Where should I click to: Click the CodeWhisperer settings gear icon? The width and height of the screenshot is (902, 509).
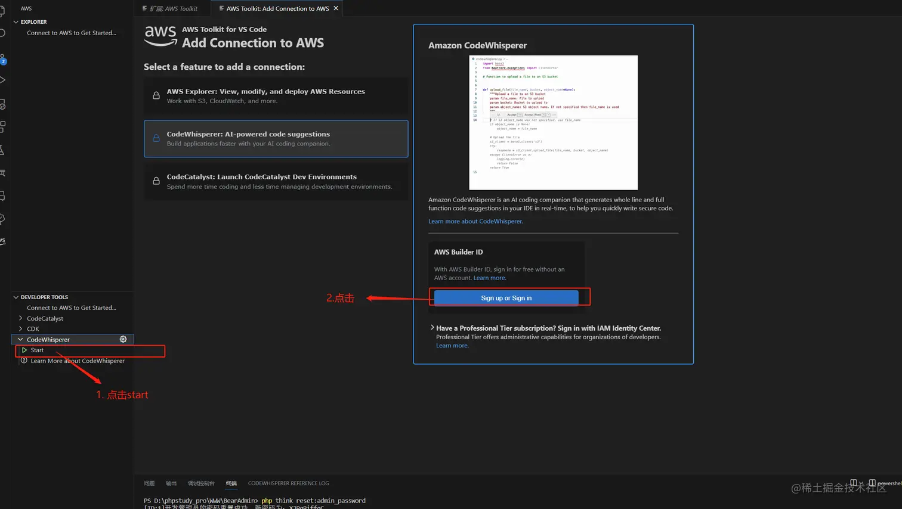tap(123, 339)
